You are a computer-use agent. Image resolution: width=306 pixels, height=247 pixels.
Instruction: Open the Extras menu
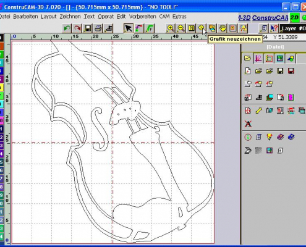[179, 17]
